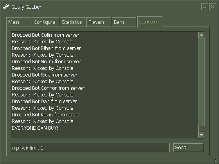Go to the Players tab
219x164 pixels.
click(x=99, y=22)
